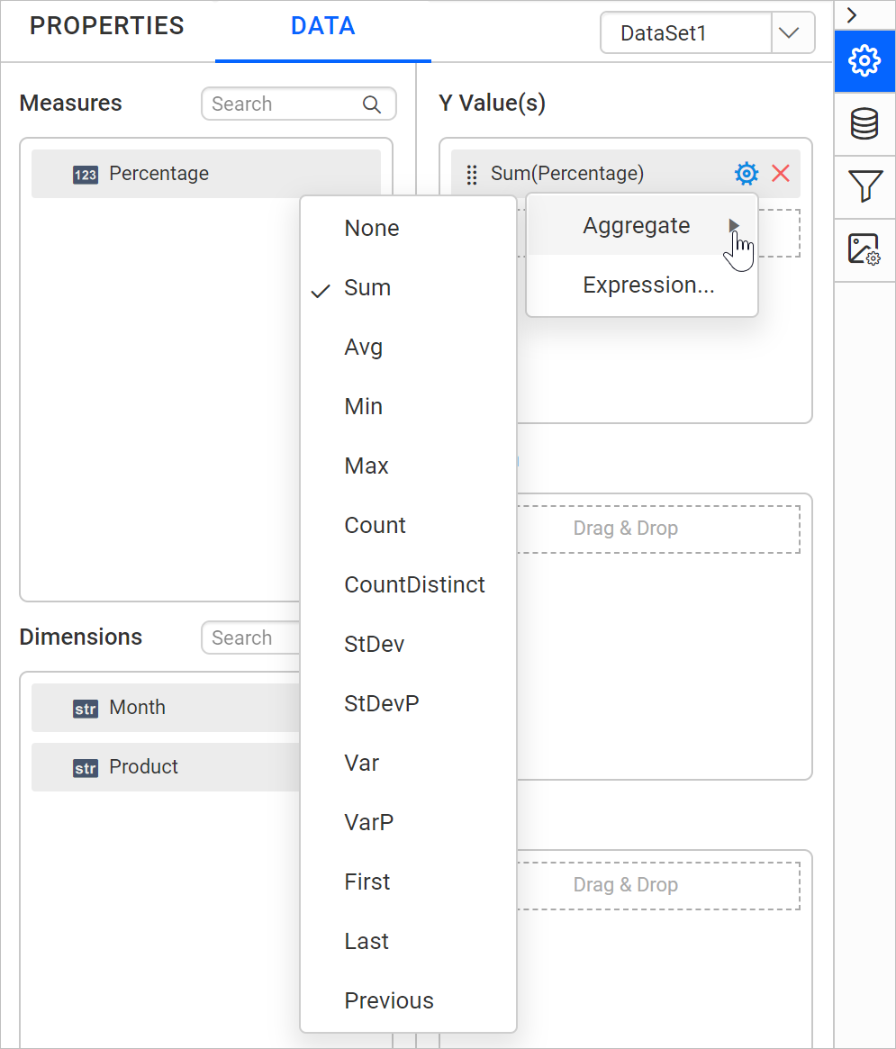The width and height of the screenshot is (896, 1049).
Task: Click the drag-handle dots on Sum(Percentage)
Action: click(x=472, y=175)
